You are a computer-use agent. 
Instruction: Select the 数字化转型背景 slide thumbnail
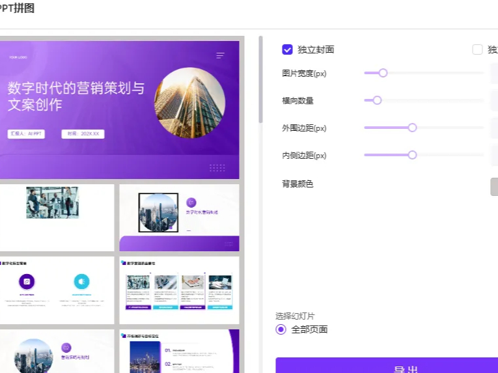click(57, 290)
